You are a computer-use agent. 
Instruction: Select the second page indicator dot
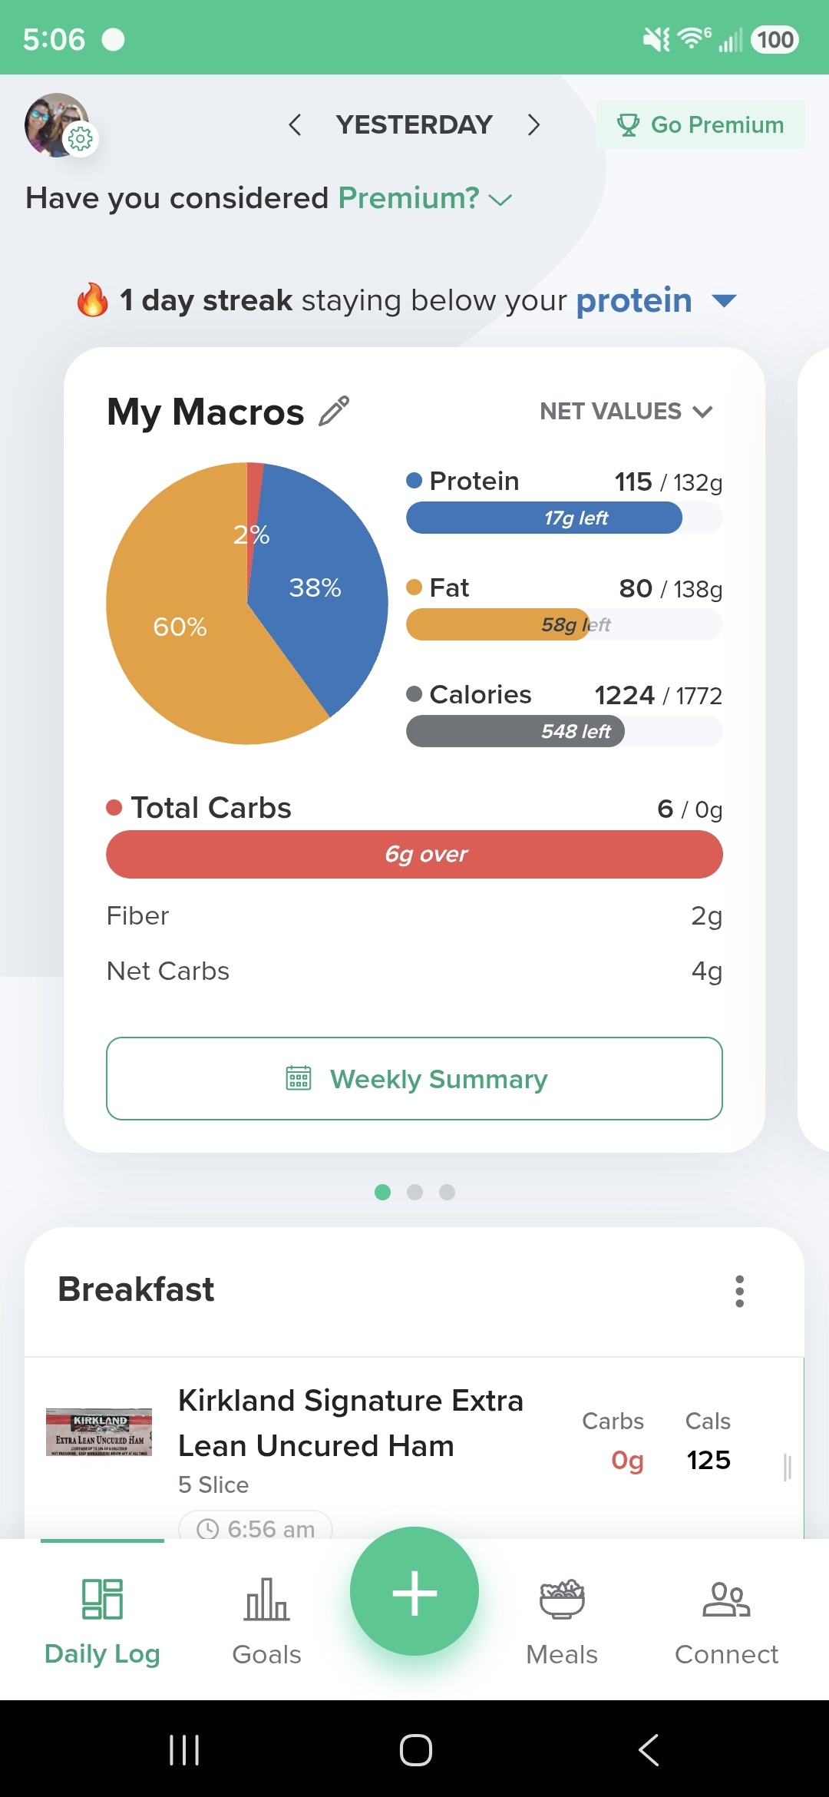click(x=414, y=1192)
